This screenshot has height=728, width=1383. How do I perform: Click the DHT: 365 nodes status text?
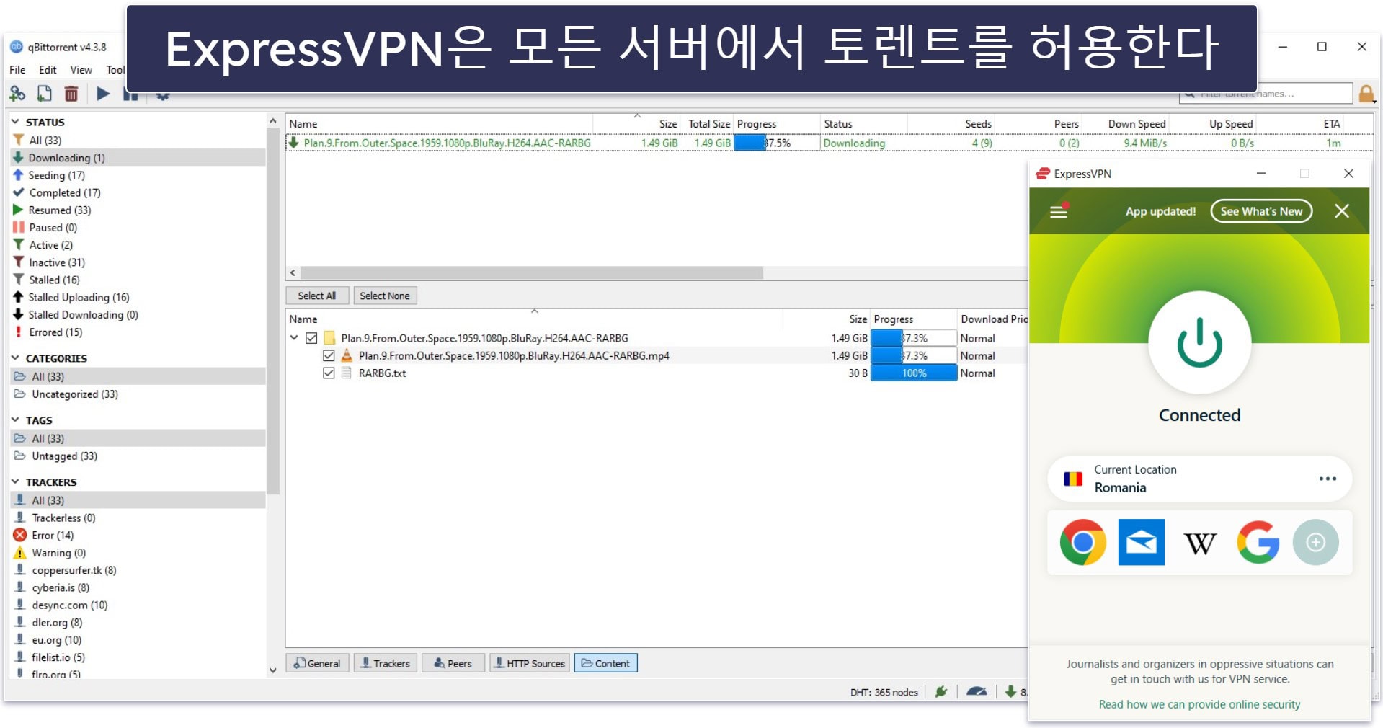[884, 692]
